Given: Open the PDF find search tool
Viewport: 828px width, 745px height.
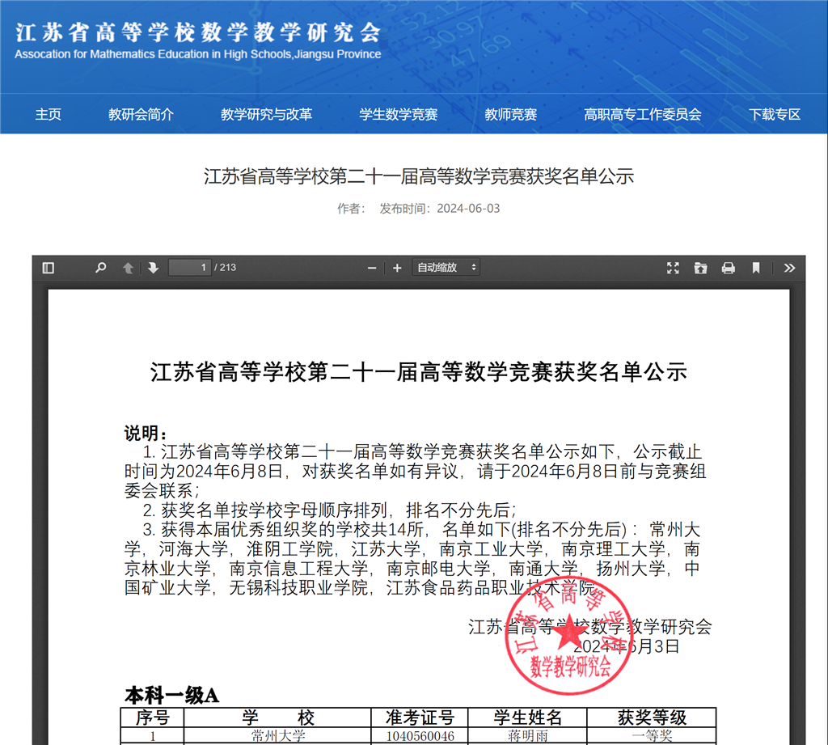Looking at the screenshot, I should click(x=100, y=268).
